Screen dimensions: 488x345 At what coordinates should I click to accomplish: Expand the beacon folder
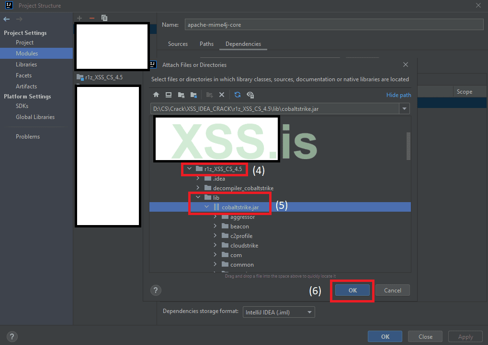tap(215, 226)
